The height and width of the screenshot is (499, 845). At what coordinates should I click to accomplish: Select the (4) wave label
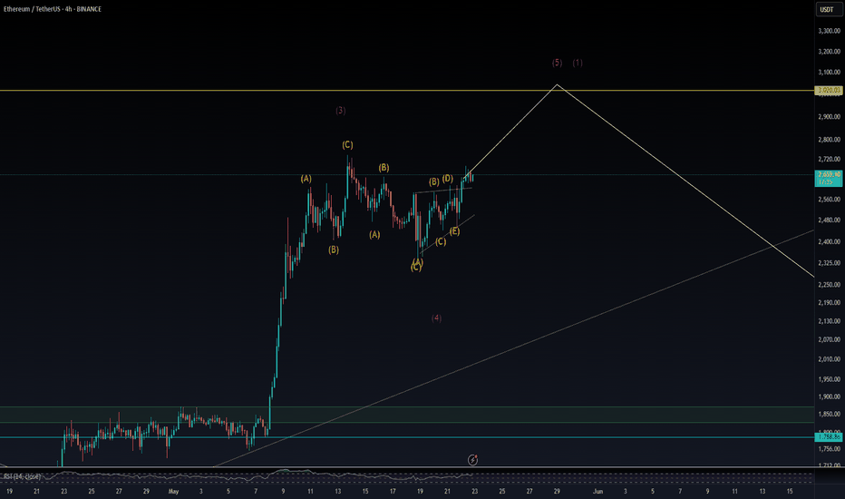[436, 318]
